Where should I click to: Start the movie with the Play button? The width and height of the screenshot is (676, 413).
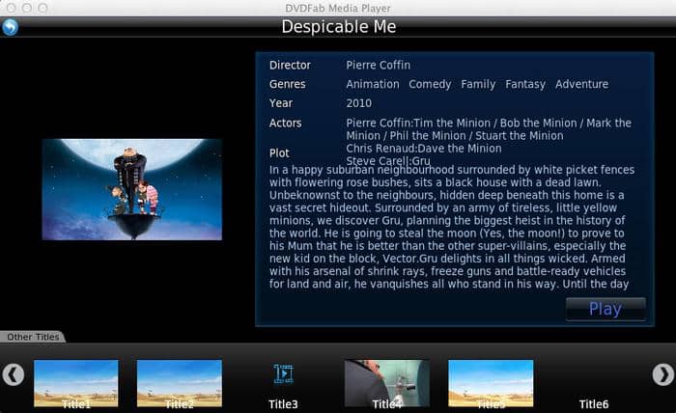[606, 309]
